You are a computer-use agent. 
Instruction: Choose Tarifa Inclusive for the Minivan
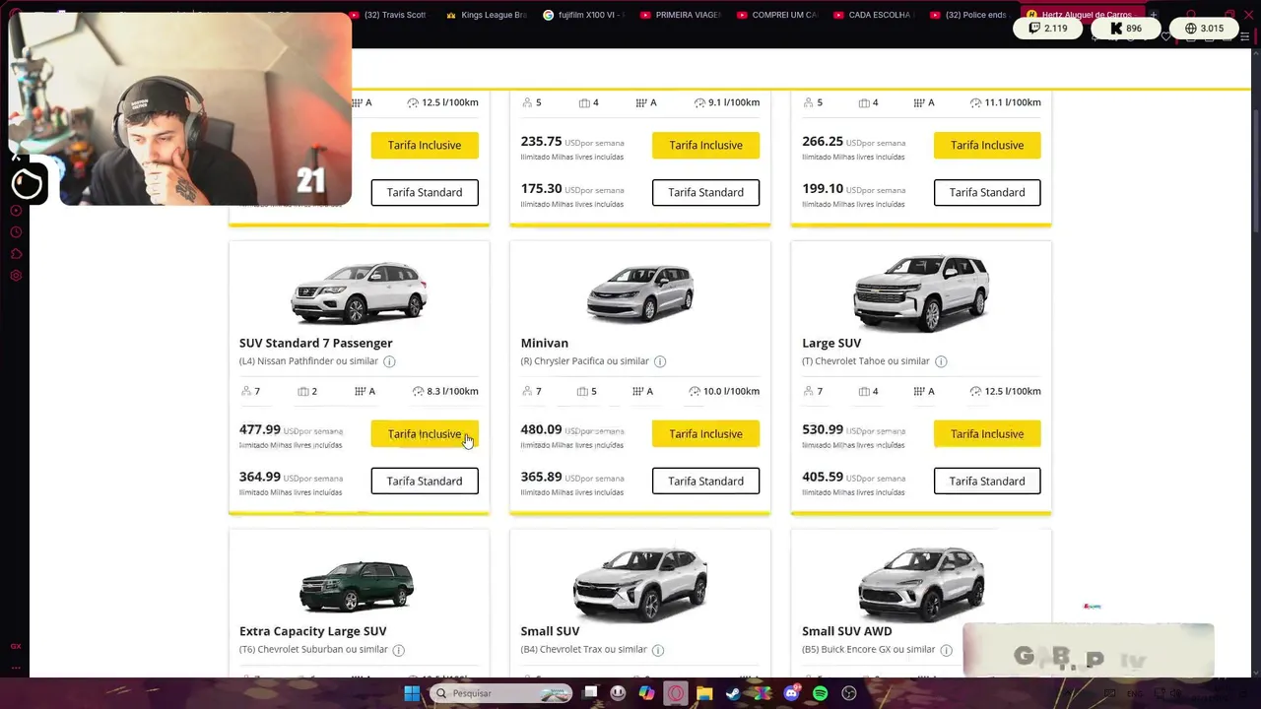(x=705, y=434)
